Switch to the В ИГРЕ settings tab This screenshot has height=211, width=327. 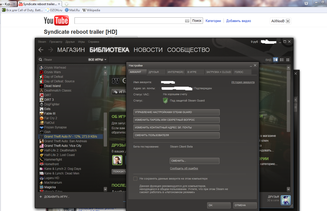(x=195, y=72)
